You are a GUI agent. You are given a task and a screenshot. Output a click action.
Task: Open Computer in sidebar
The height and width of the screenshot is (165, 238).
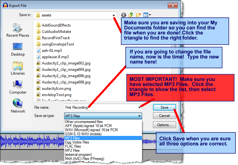[18, 87]
